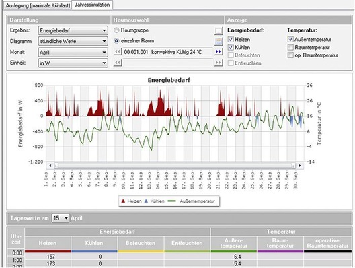355x268 pixels.
Task: Click the 1:00 time row header
Action: pyautogui.click(x=17, y=260)
